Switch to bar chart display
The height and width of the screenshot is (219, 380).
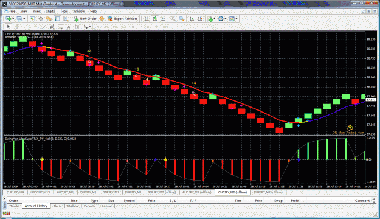tap(147, 19)
